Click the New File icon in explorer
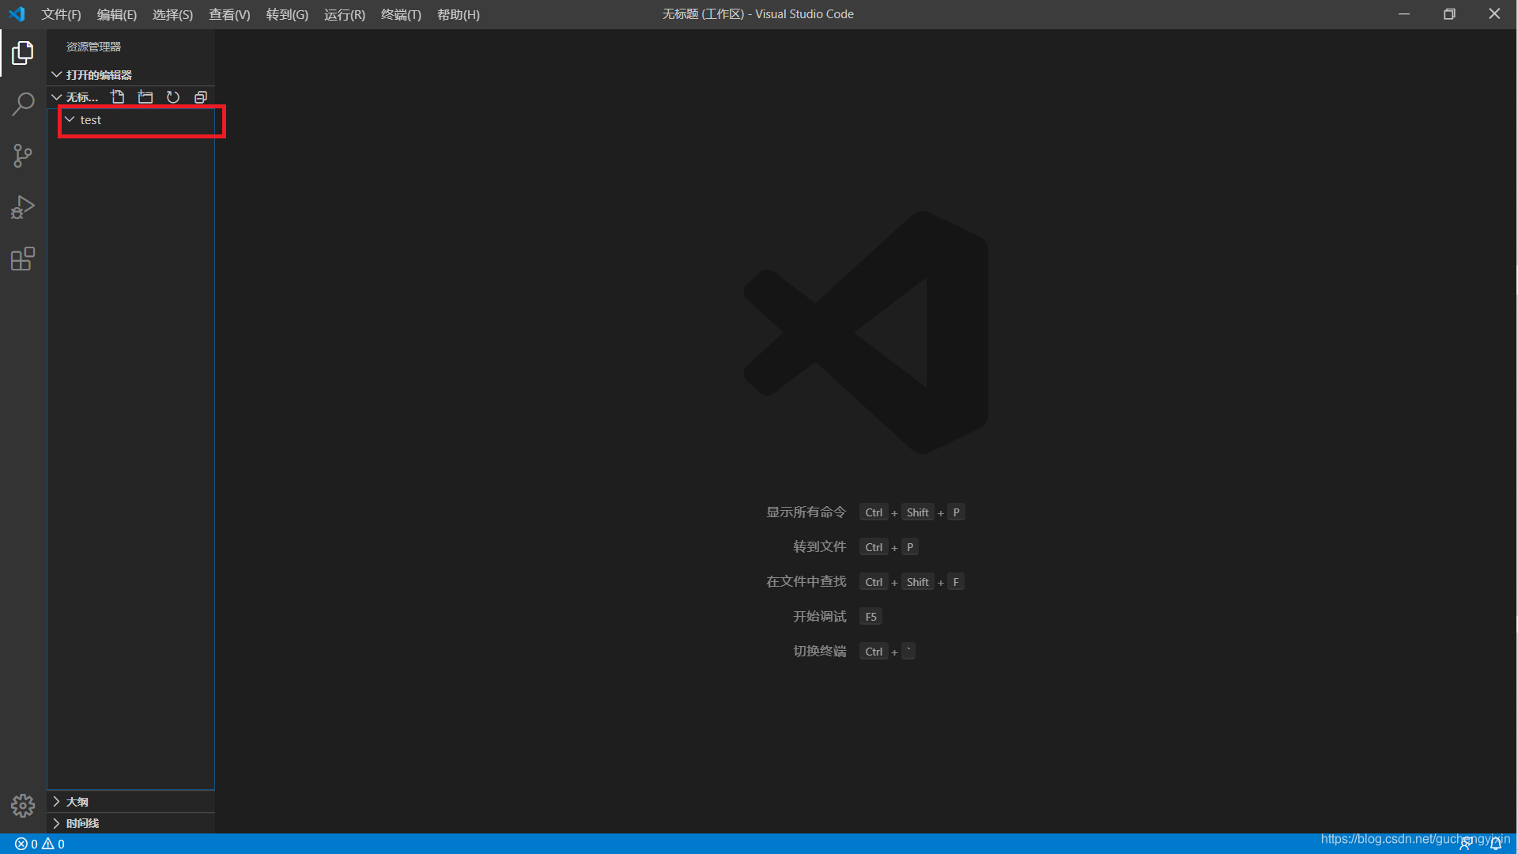 (x=118, y=96)
